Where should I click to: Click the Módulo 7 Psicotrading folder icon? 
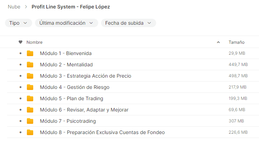(30, 121)
